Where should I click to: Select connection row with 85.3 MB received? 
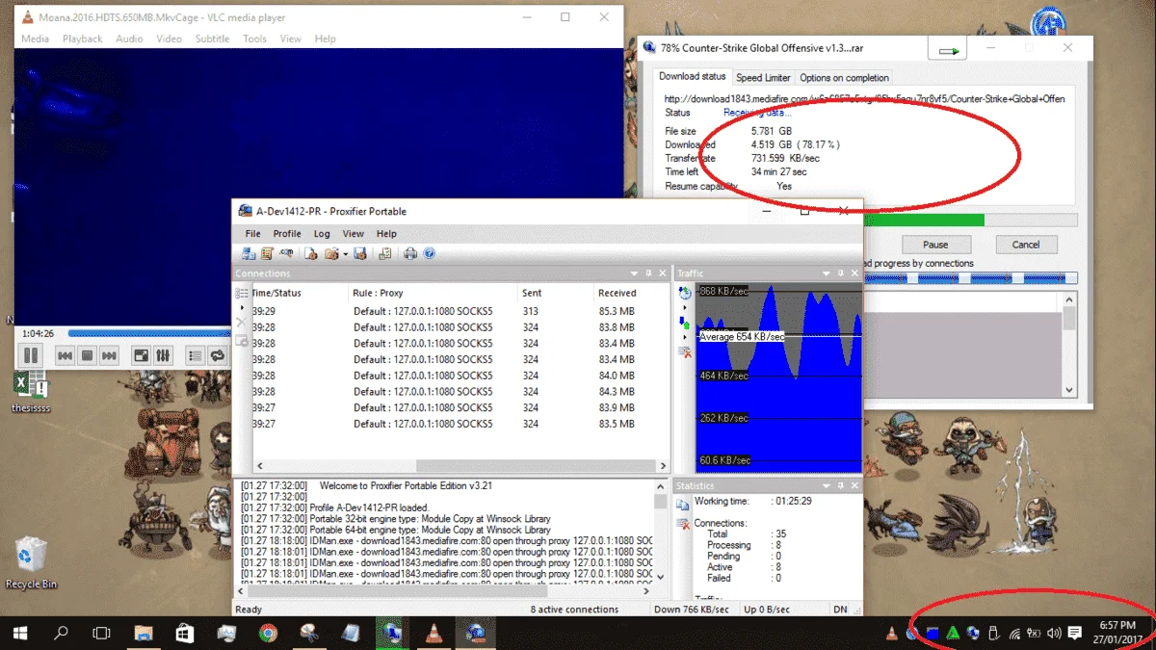coord(460,311)
